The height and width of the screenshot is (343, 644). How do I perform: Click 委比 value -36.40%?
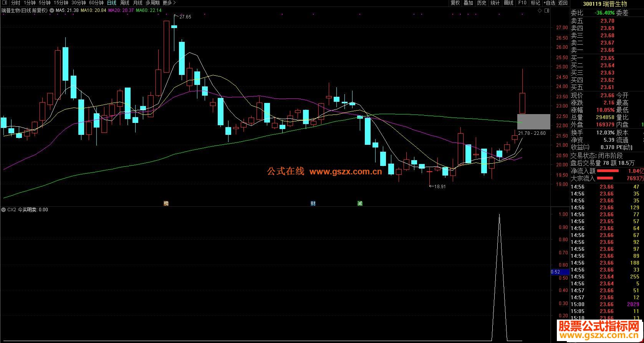[604, 13]
